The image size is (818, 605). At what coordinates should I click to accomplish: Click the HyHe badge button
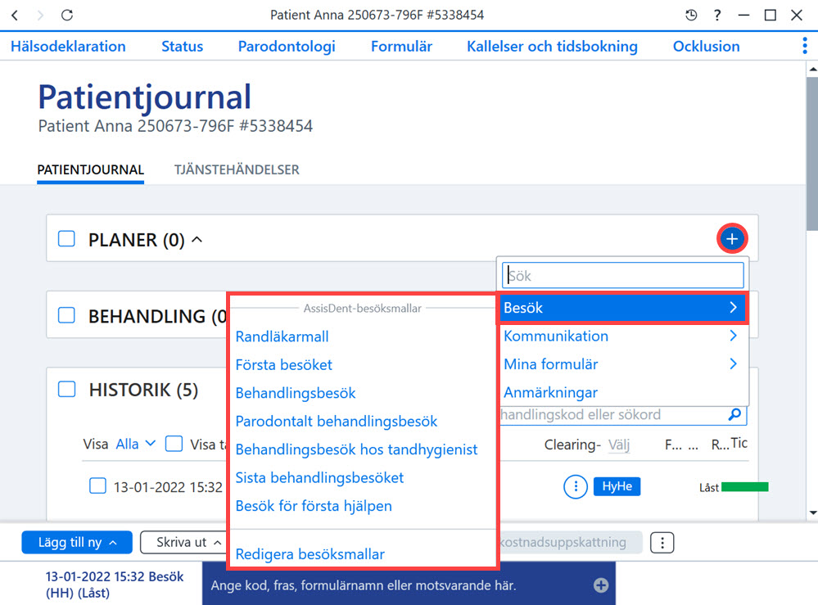617,486
